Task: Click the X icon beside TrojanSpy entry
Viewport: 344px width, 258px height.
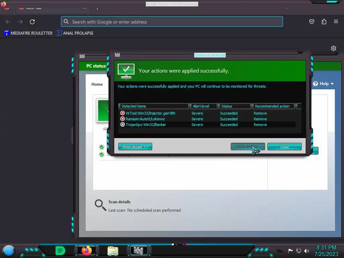Action: [122, 124]
